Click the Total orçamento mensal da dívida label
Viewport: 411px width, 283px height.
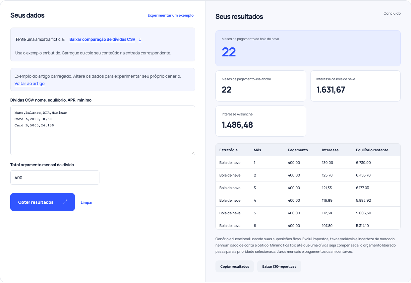[42, 165]
